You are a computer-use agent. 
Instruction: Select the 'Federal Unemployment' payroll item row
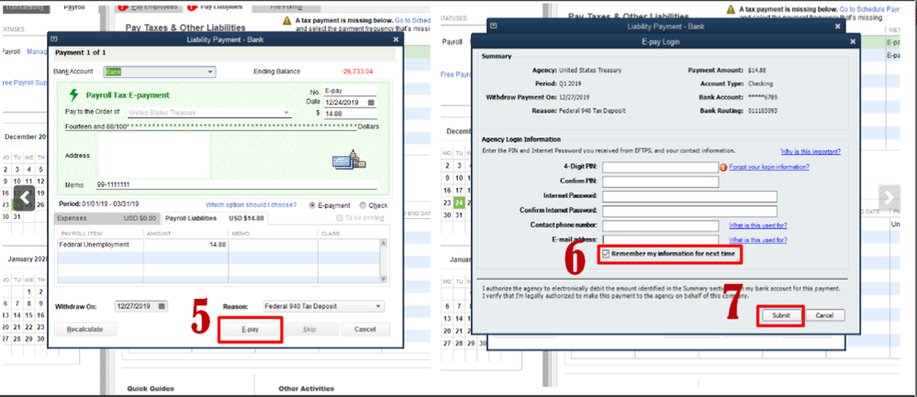(x=218, y=245)
